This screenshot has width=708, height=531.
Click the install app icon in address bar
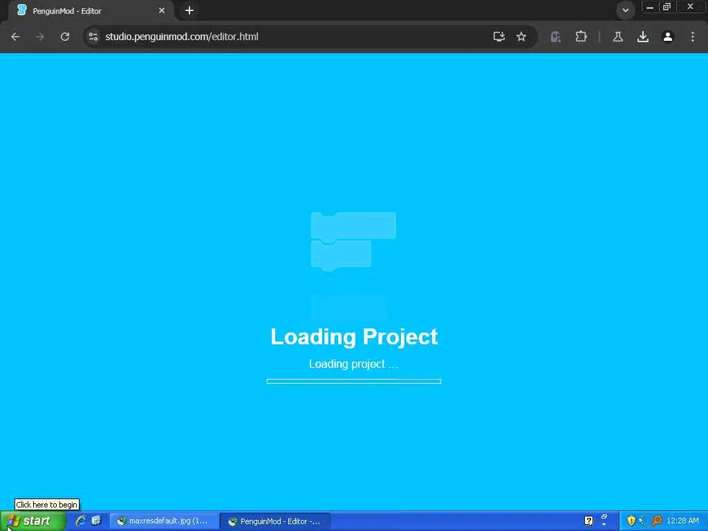tap(499, 37)
